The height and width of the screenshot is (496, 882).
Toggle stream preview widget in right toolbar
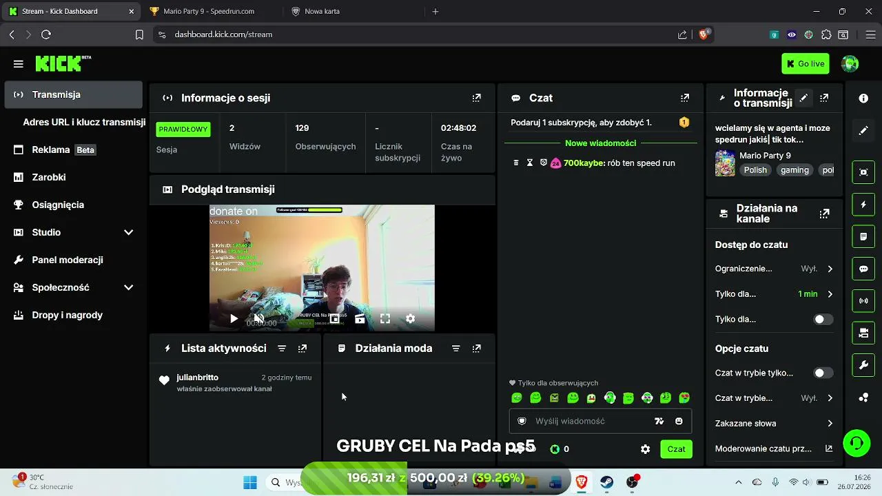863,172
